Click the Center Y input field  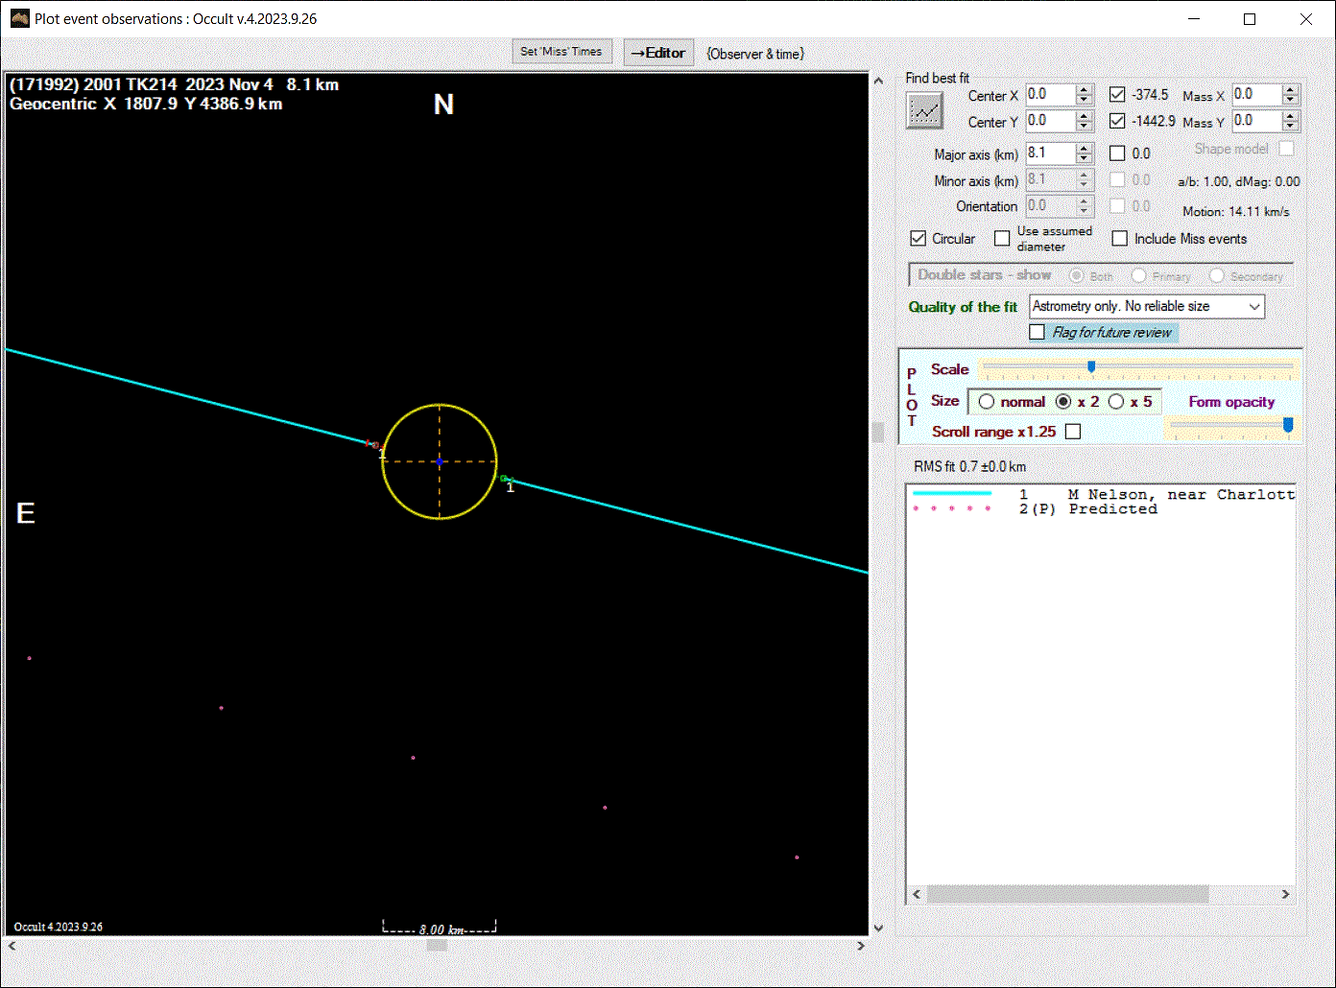[x=1049, y=121]
